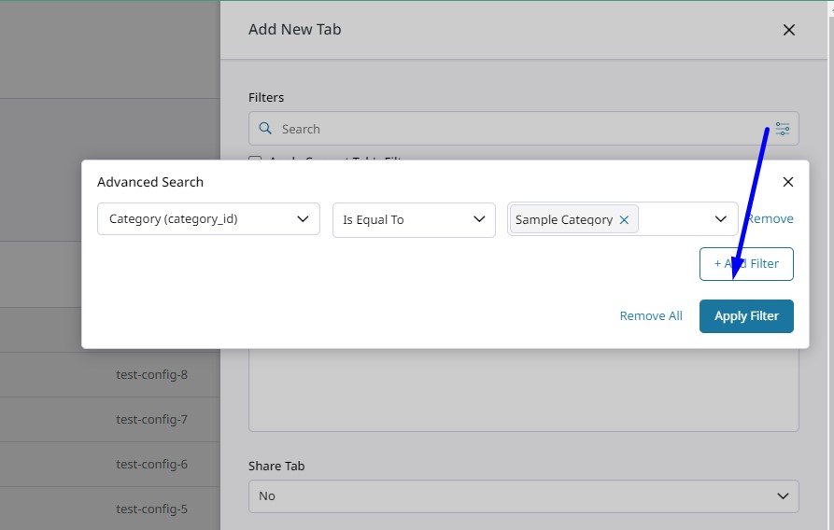Focus the Filters search input field
The image size is (834, 530).
point(514,129)
